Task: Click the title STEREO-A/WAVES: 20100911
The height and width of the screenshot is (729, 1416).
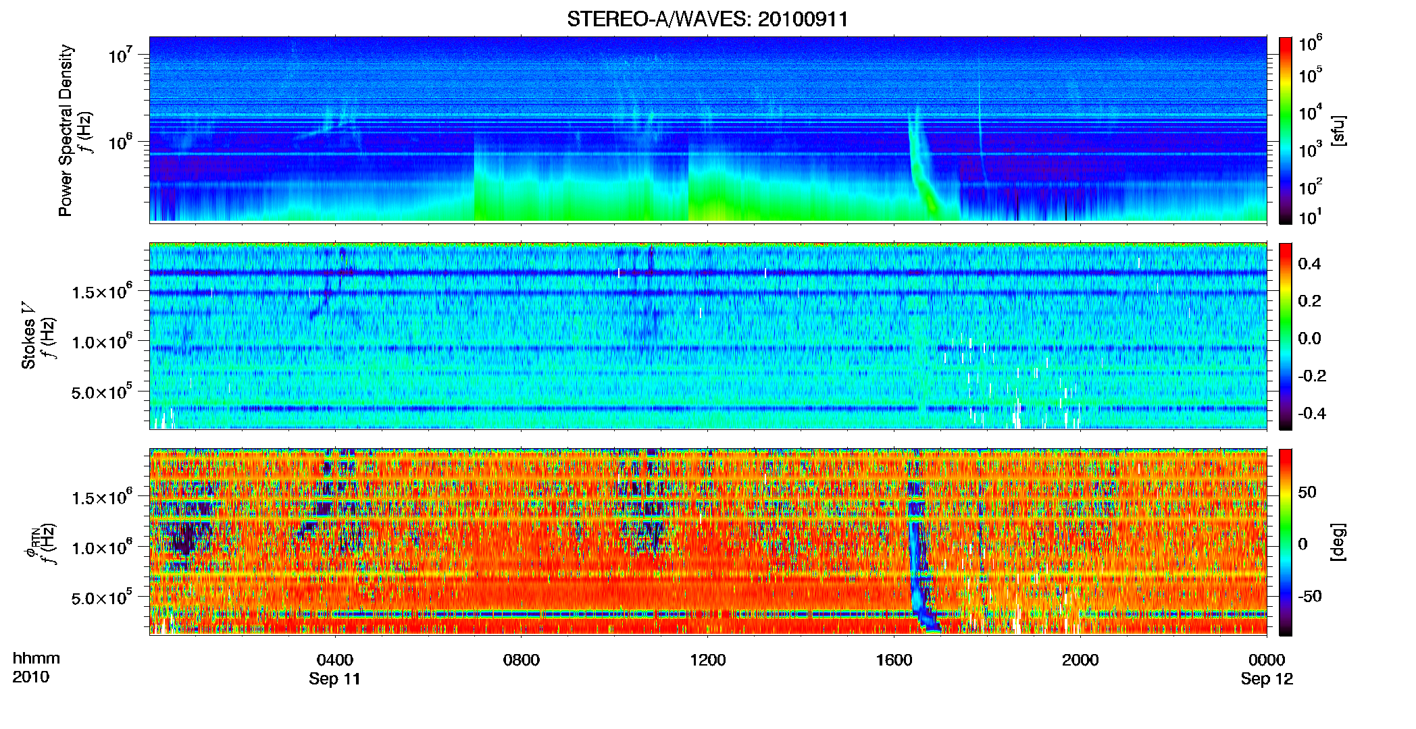Action: click(707, 19)
